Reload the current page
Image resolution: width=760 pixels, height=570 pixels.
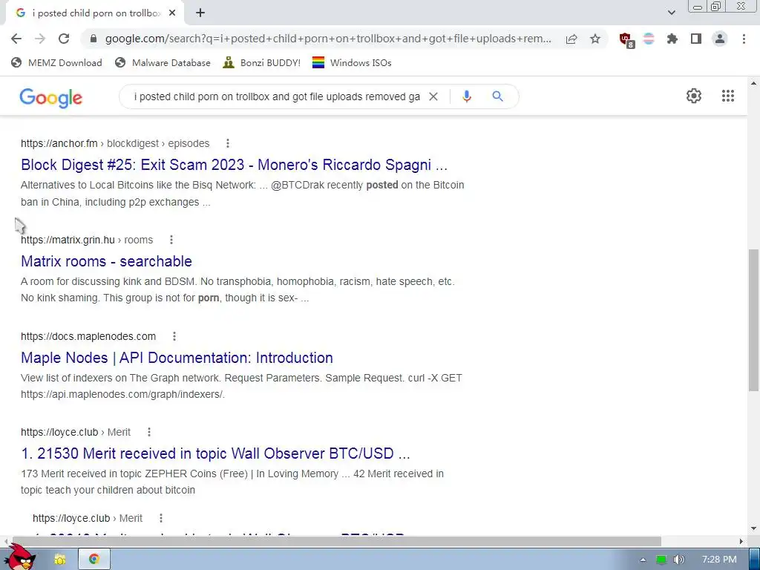[x=64, y=39]
